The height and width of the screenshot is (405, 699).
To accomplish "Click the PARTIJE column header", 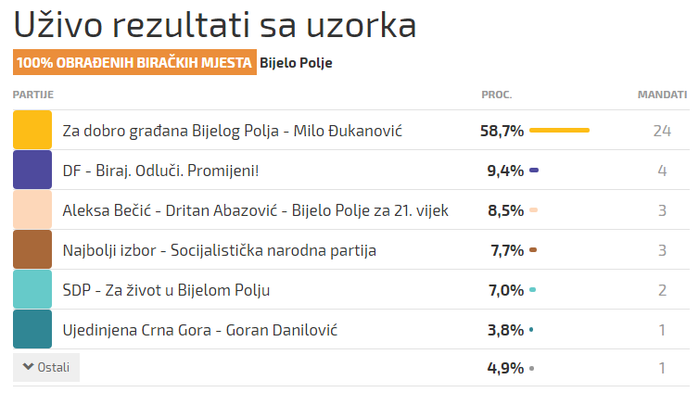I will (x=32, y=95).
